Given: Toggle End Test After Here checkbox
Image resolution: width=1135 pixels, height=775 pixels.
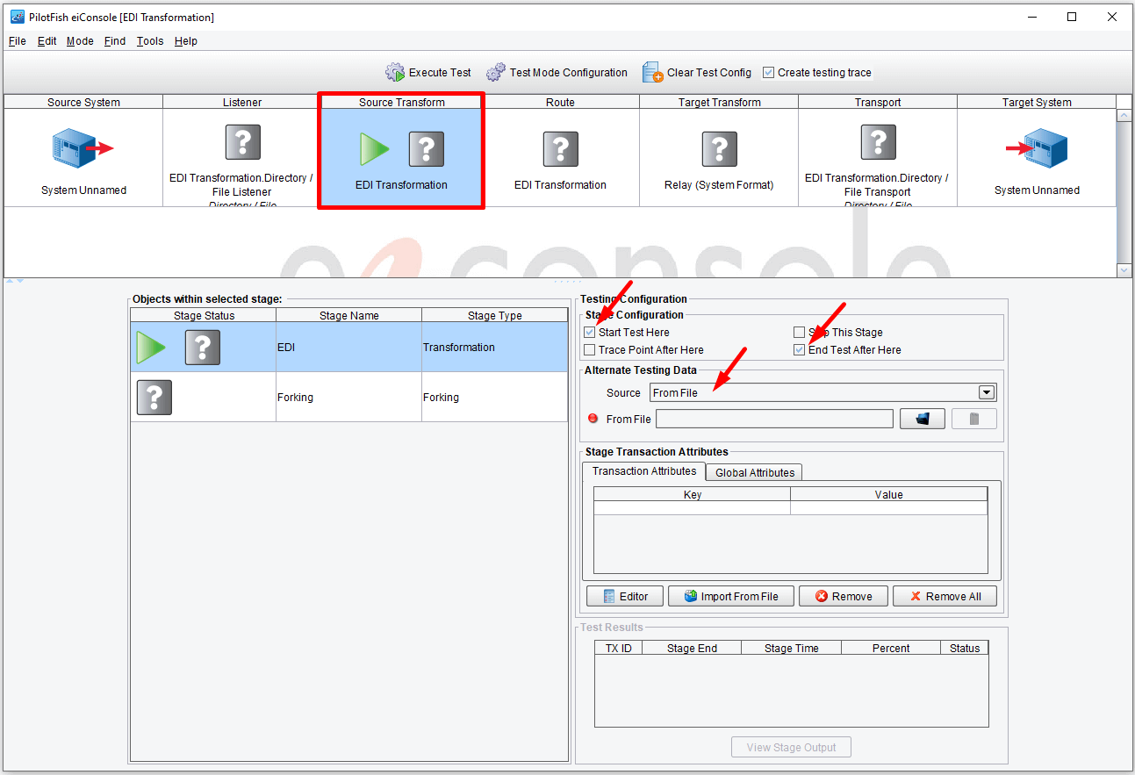Looking at the screenshot, I should tap(799, 350).
